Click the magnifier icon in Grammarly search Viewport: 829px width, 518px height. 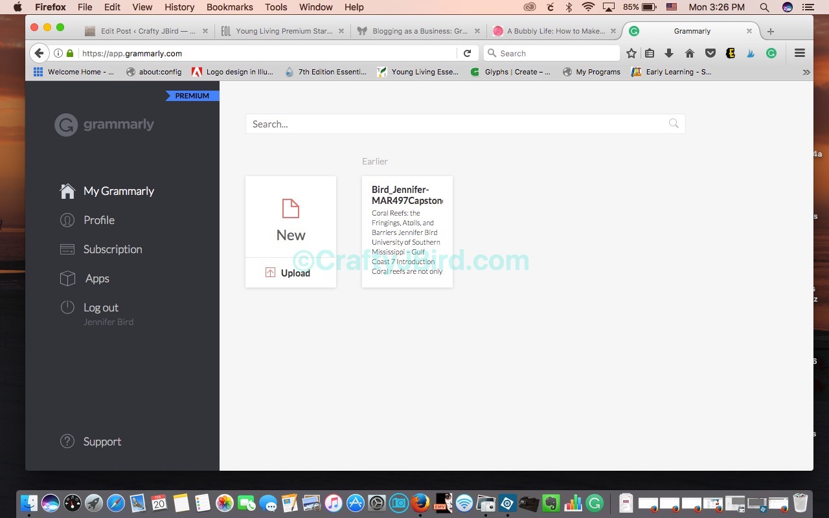click(674, 124)
